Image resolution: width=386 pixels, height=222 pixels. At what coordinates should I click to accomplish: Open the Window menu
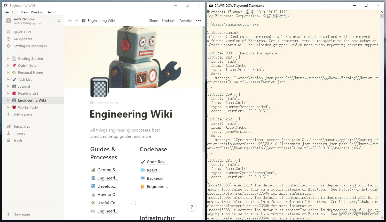pyautogui.click(x=37, y=12)
